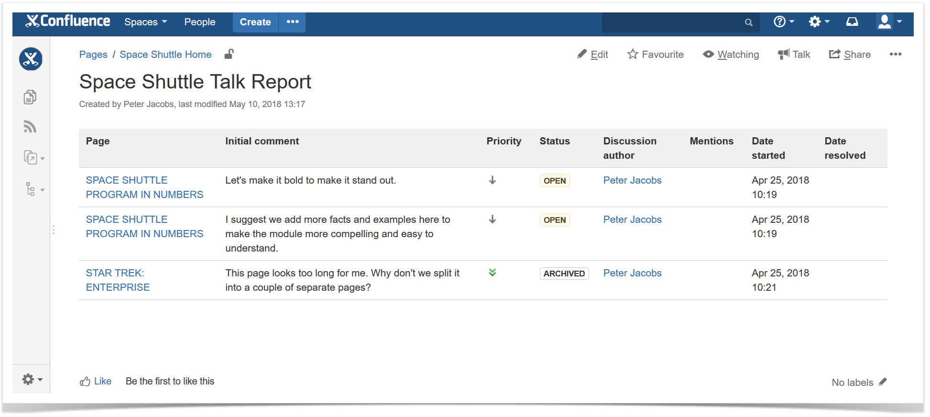This screenshot has height=417, width=930.
Task: Click the header search field
Action: point(681,22)
